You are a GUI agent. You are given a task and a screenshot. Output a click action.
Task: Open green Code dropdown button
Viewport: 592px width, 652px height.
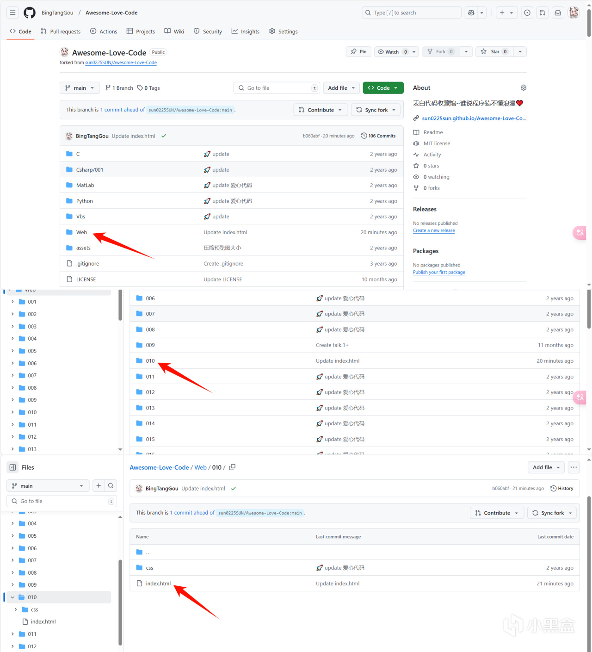click(x=383, y=88)
